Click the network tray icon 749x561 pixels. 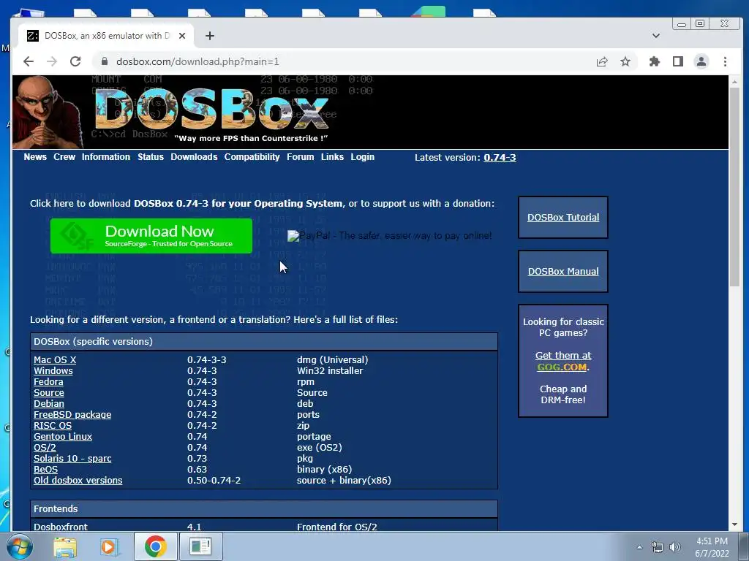658,547
